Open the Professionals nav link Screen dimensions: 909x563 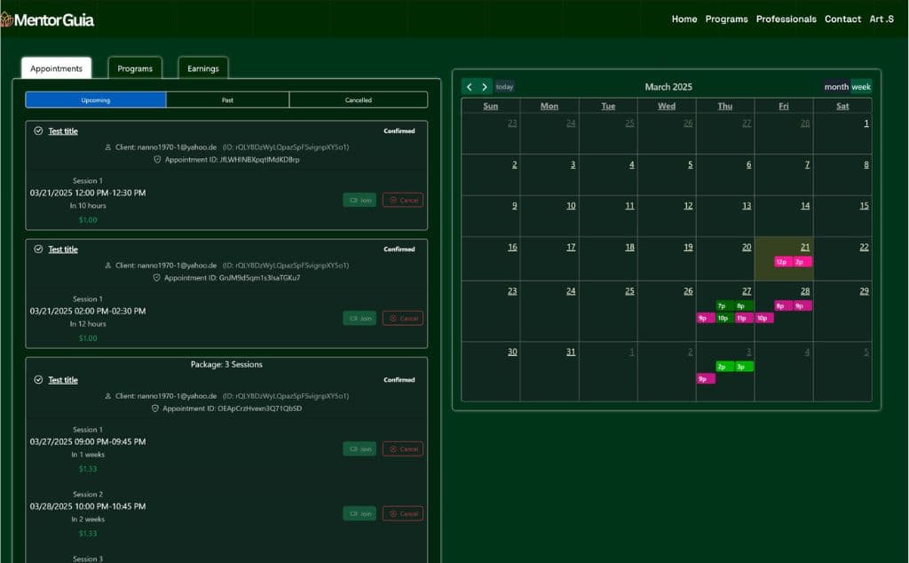click(786, 20)
